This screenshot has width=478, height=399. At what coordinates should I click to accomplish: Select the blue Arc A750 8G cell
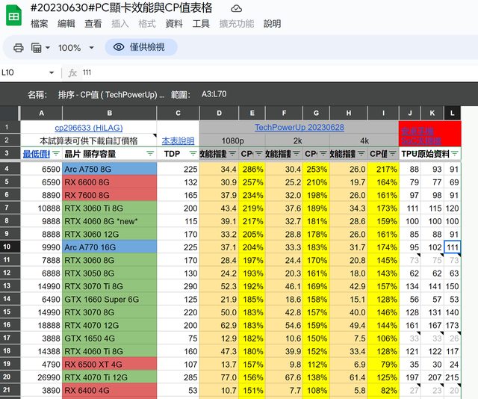[109, 170]
